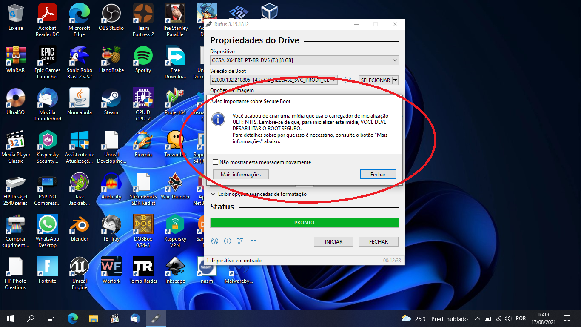581x327 pixels.
Task: Click the 'Mais informações' button
Action: pos(241,174)
